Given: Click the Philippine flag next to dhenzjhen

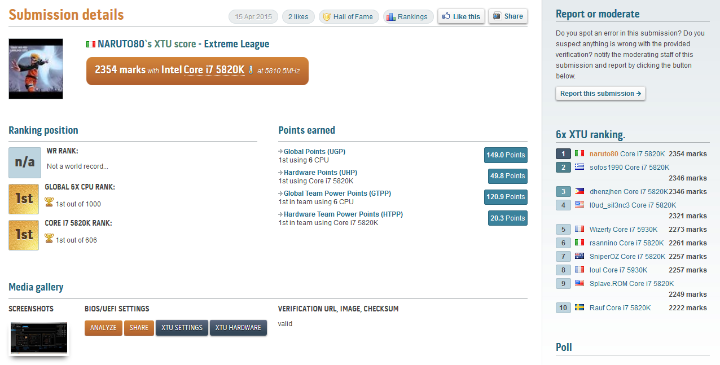Looking at the screenshot, I should (x=579, y=192).
